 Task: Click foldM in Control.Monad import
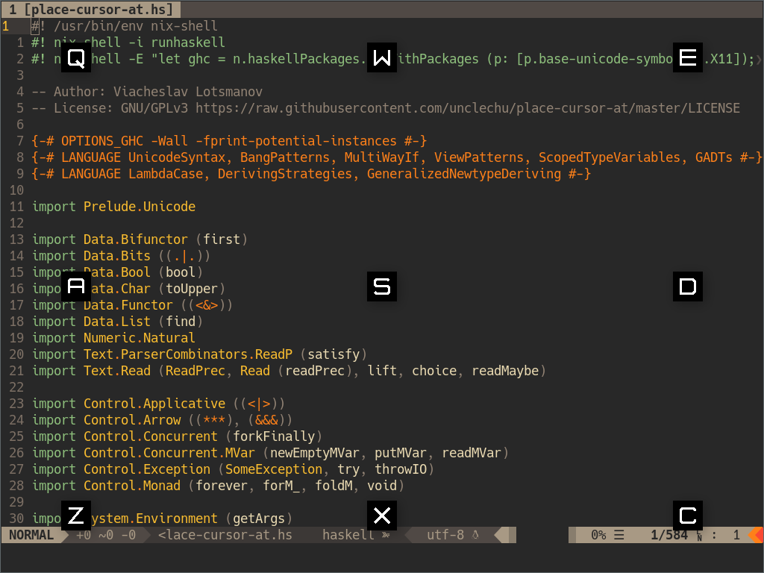tap(334, 486)
